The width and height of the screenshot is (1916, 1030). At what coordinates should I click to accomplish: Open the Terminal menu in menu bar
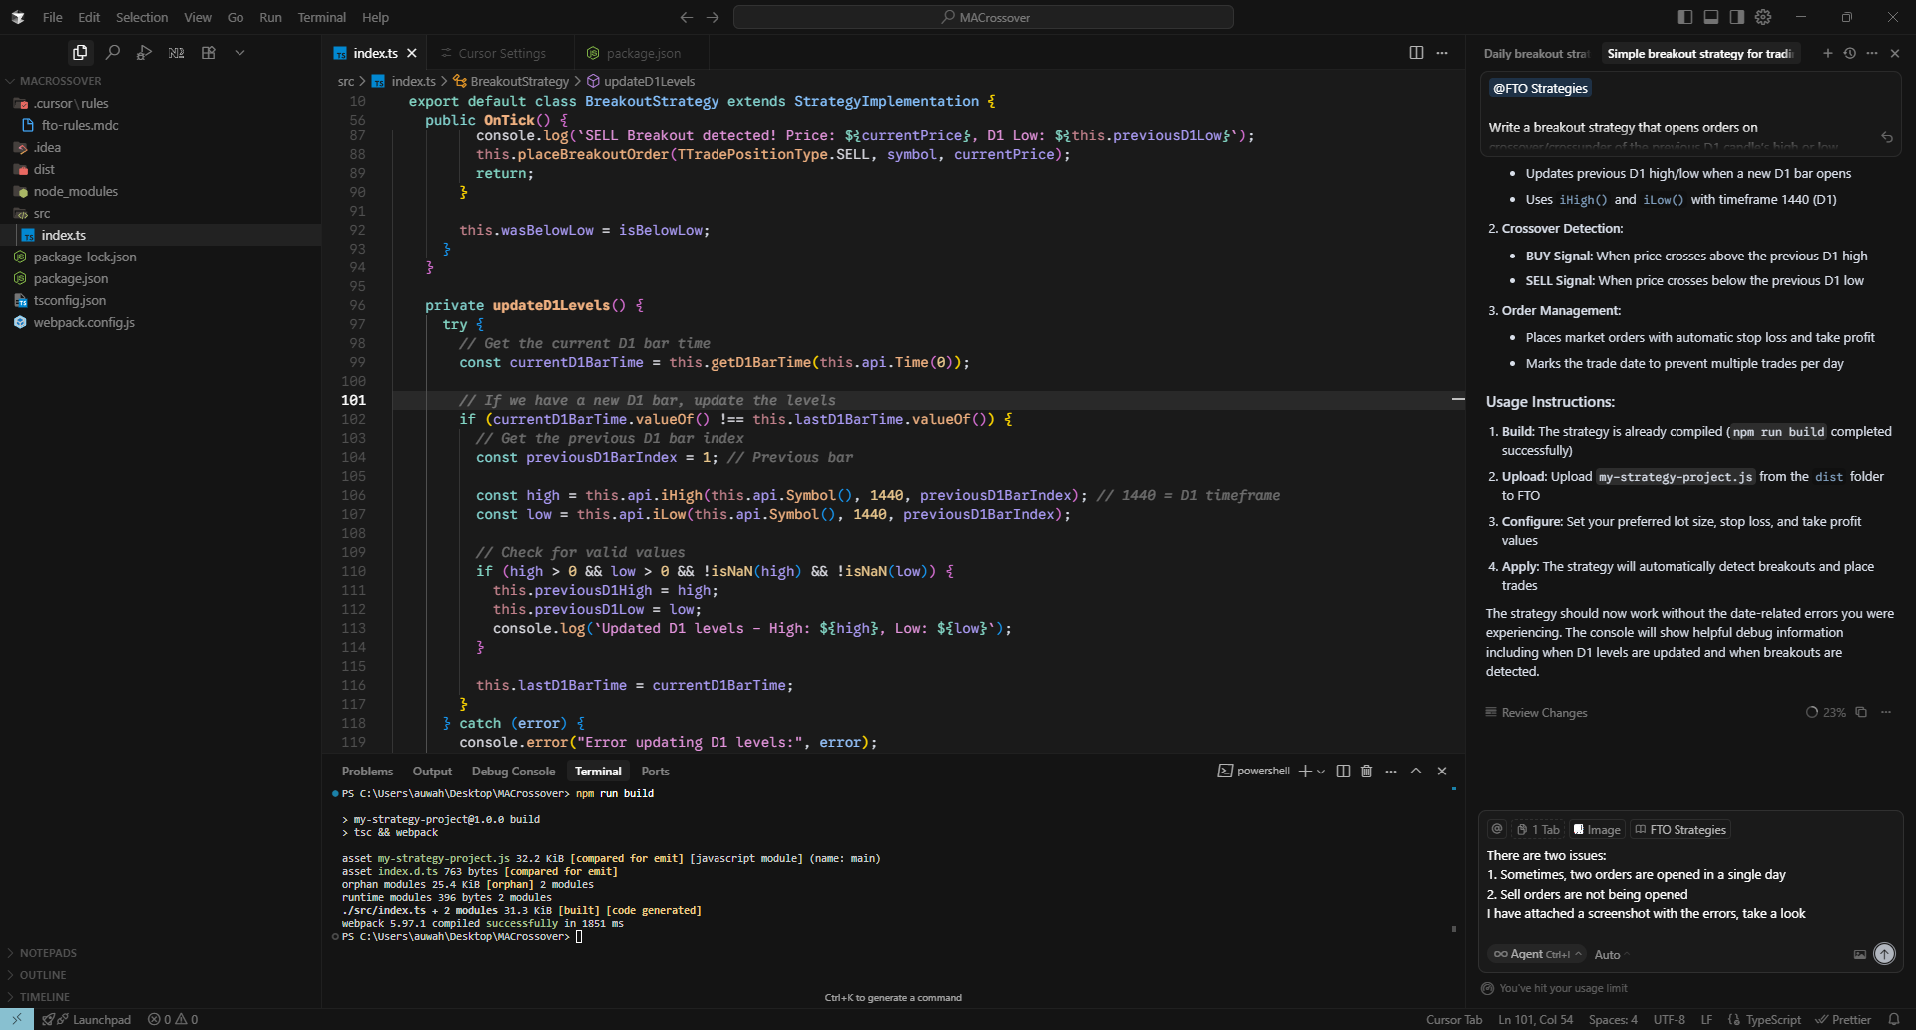tap(321, 18)
